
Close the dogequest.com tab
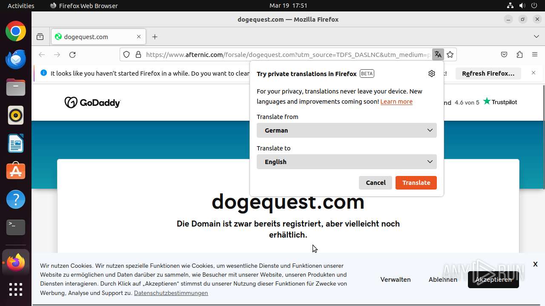[x=139, y=37]
